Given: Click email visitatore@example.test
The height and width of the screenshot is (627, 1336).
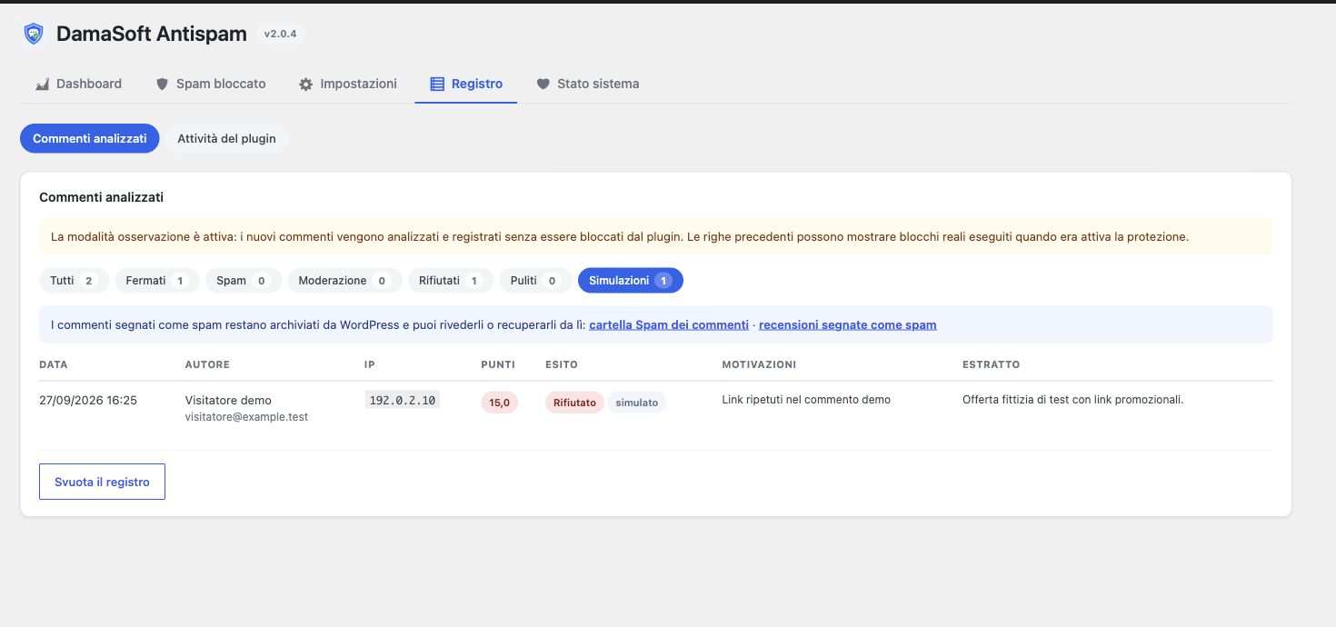Looking at the screenshot, I should tap(246, 417).
